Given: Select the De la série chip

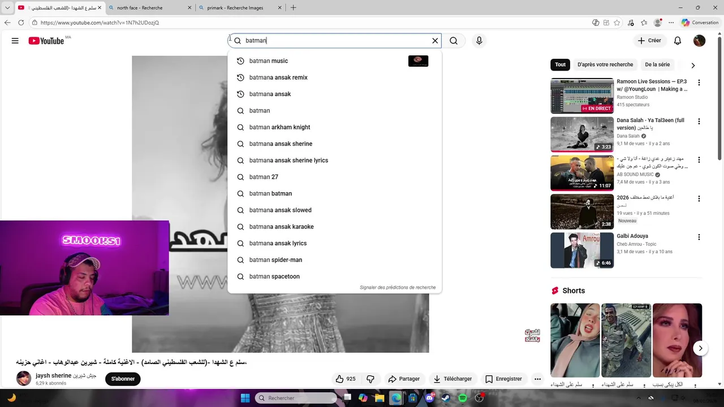Looking at the screenshot, I should coord(657,64).
